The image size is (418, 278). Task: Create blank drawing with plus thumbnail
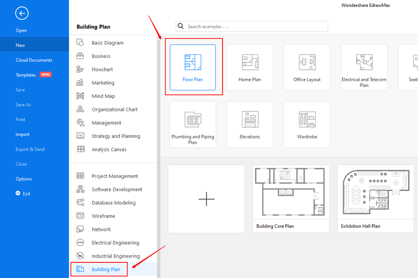[206, 199]
